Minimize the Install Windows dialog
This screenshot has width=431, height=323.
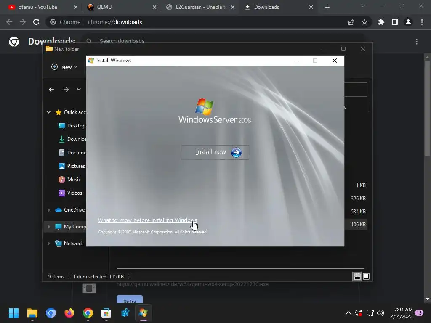(296, 61)
